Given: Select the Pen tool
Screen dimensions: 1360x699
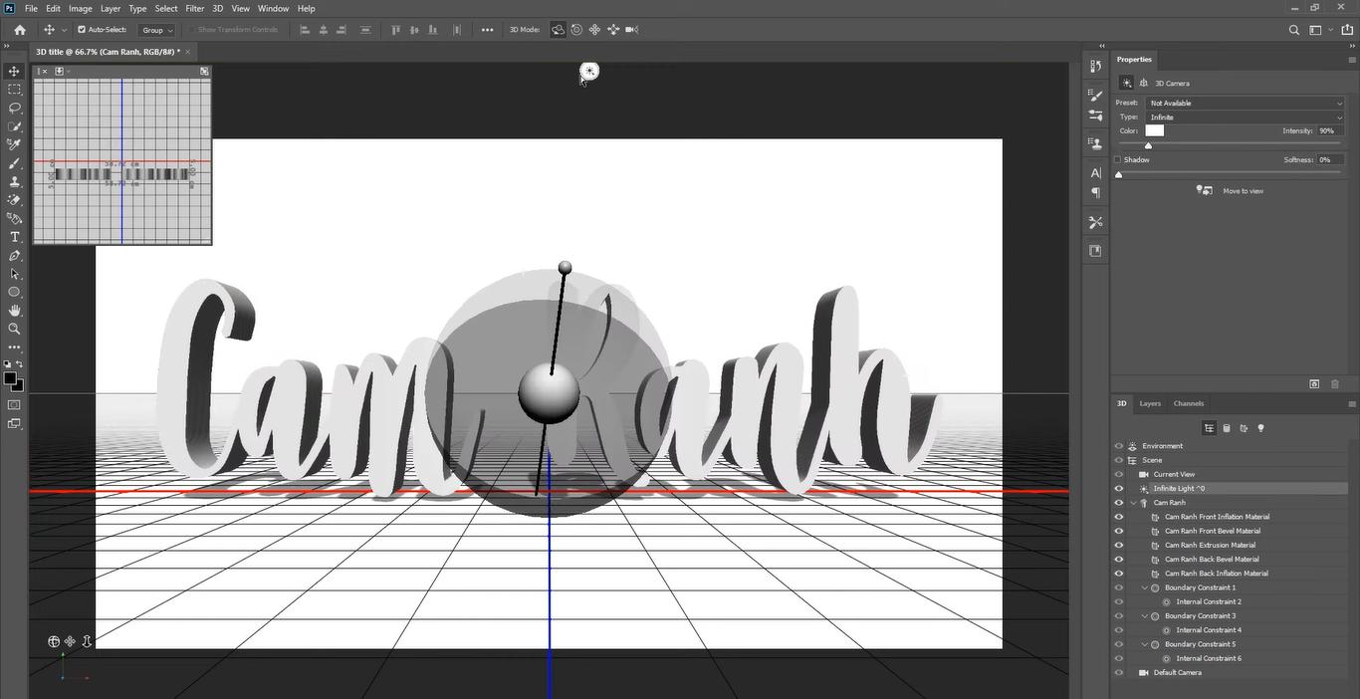Looking at the screenshot, I should click(14, 256).
